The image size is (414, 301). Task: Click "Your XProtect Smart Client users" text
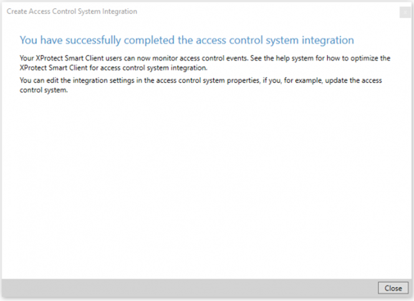click(70, 58)
